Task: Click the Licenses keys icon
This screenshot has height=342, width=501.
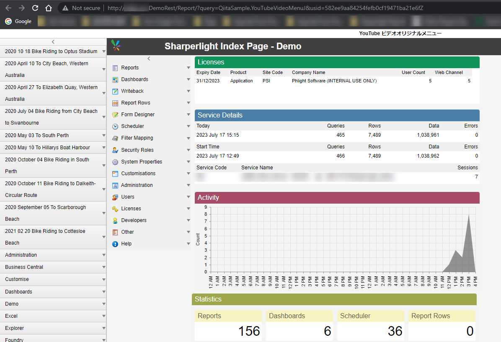Action: (x=115, y=209)
